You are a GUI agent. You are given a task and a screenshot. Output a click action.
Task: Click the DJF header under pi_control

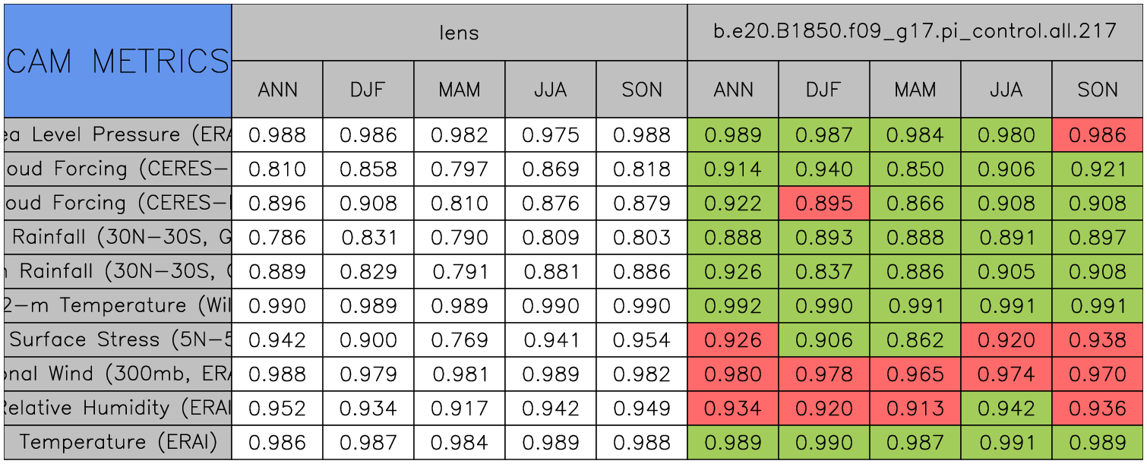(823, 90)
